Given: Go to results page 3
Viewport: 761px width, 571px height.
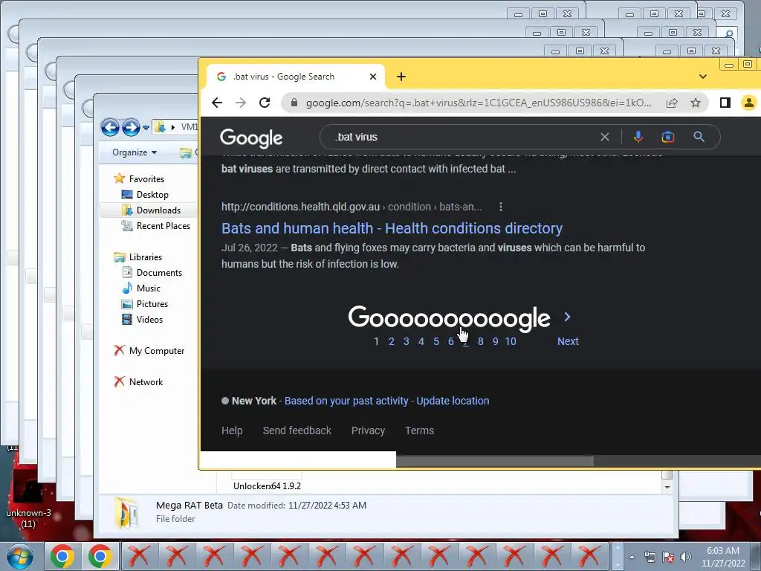Looking at the screenshot, I should pos(407,341).
